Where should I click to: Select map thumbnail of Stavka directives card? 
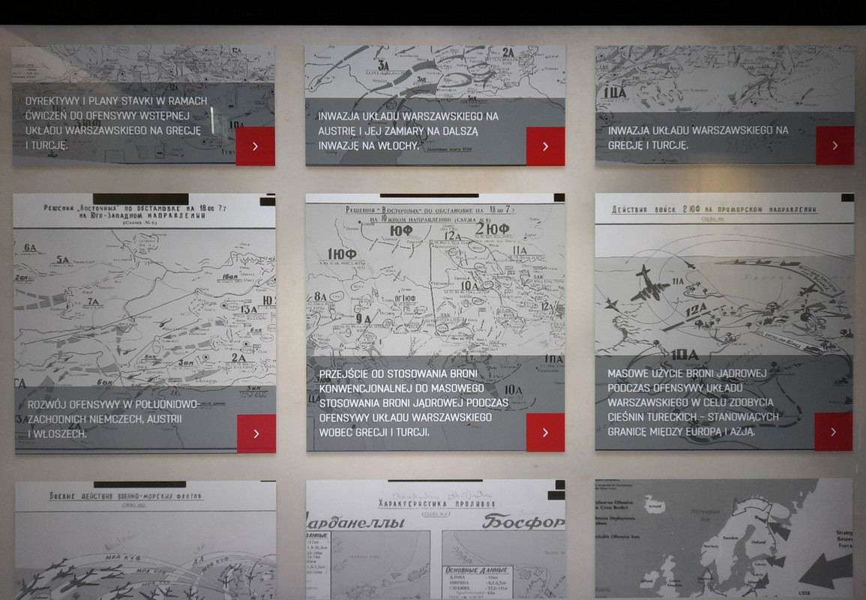(143, 64)
